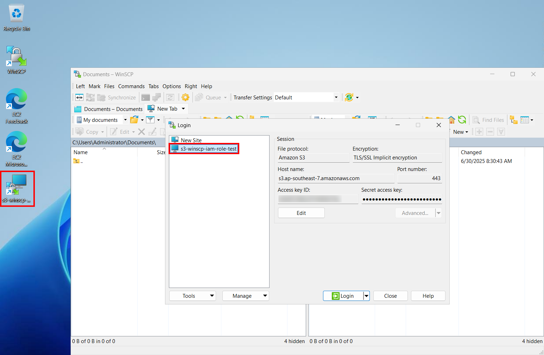This screenshot has height=355, width=544.
Task: Click the Synchronize toolbar button
Action: tap(117, 97)
